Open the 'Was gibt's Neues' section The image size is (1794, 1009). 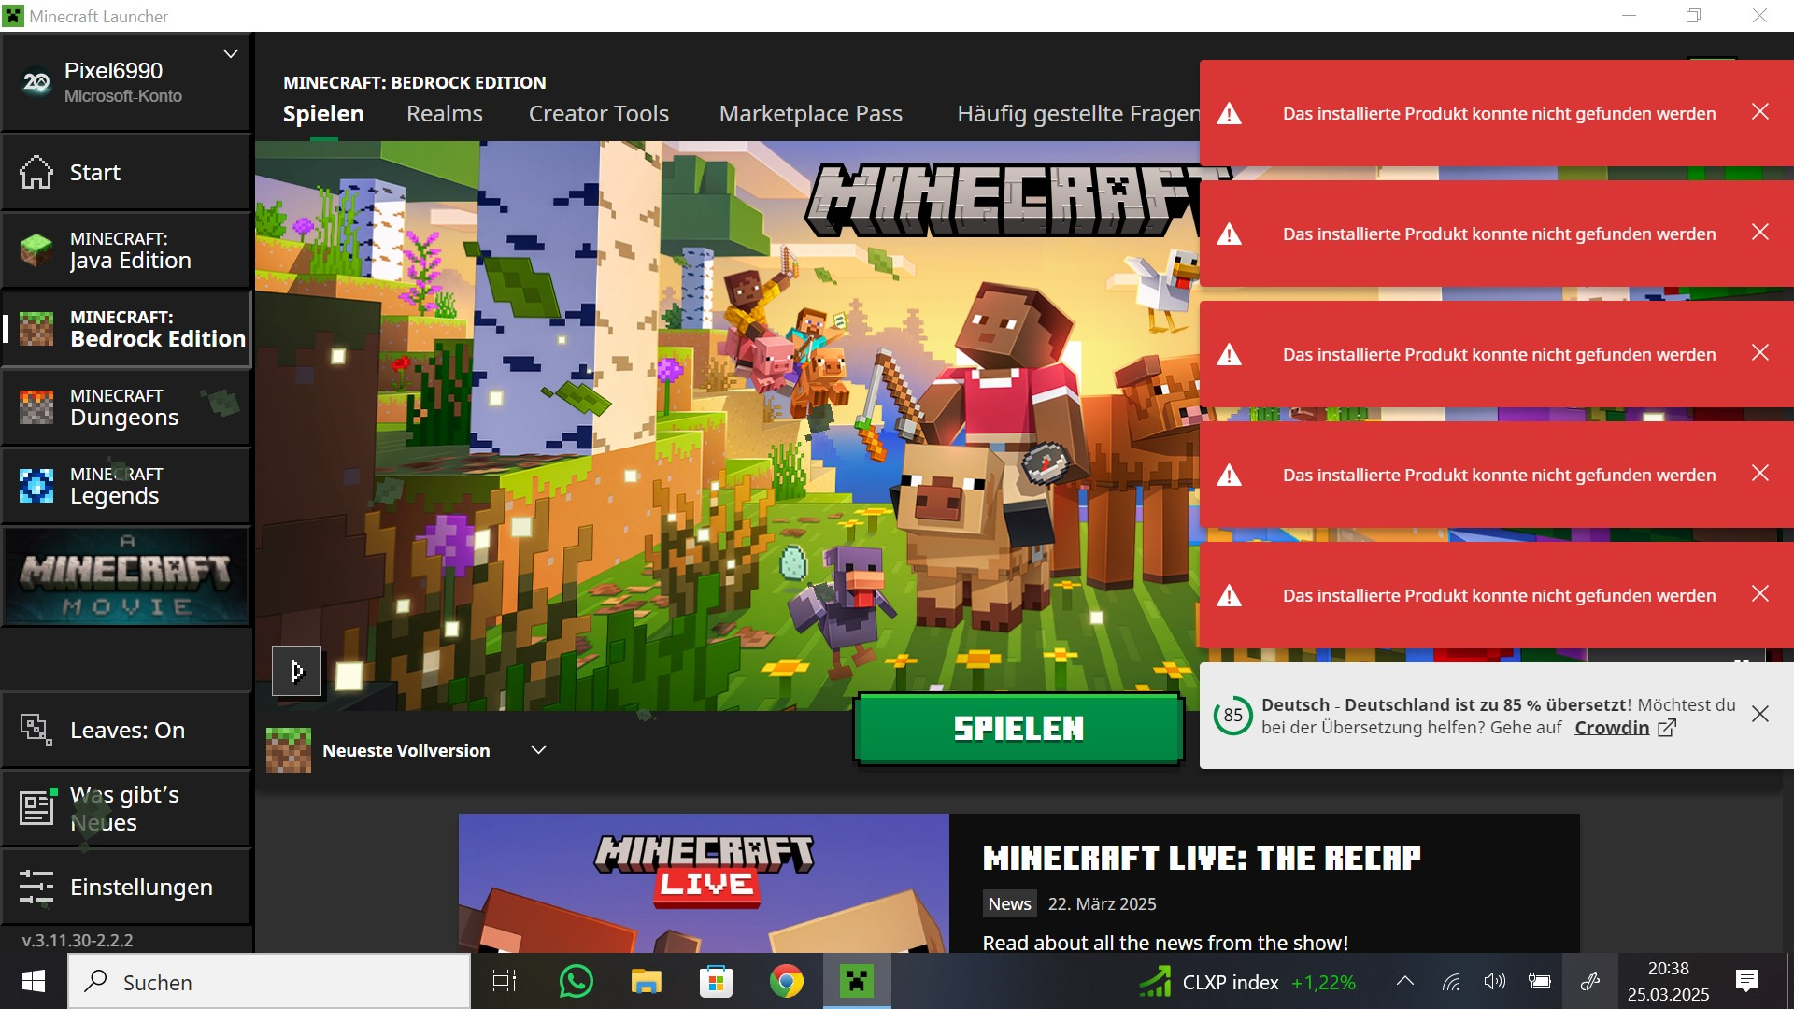point(124,807)
